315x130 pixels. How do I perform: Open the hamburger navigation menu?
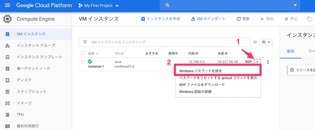(x=7, y=6)
